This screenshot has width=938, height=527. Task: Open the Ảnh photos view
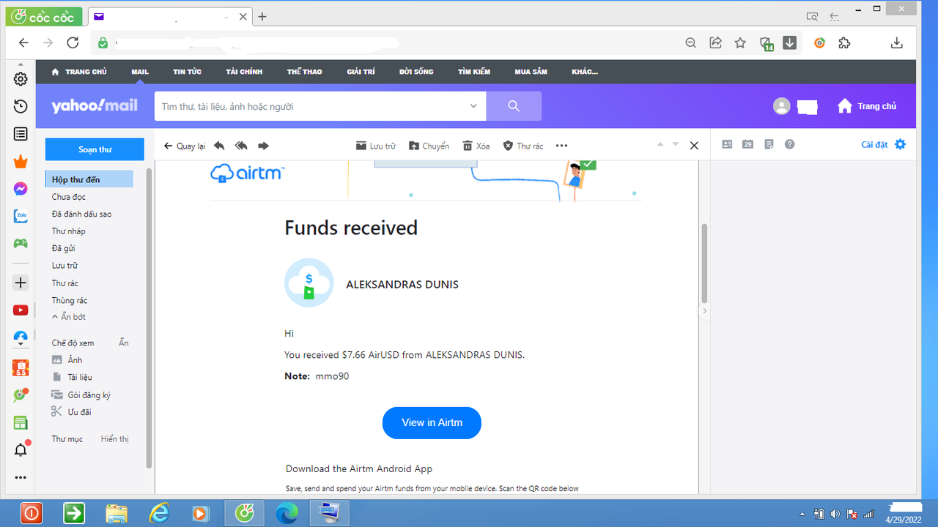click(67, 359)
